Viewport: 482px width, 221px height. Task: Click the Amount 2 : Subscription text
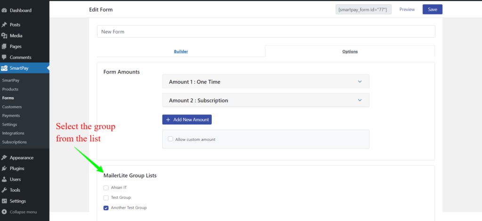tap(199, 100)
